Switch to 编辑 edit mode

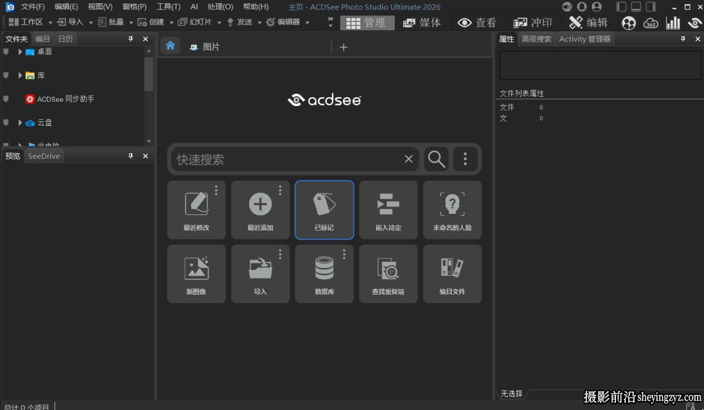point(588,23)
